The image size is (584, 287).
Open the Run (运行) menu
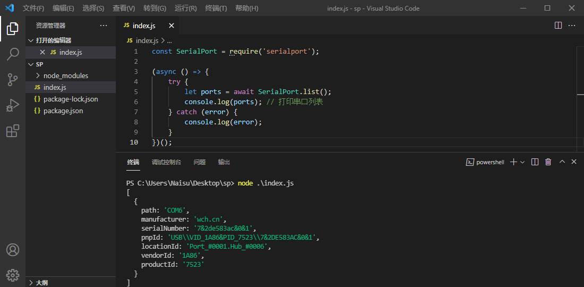pos(185,8)
